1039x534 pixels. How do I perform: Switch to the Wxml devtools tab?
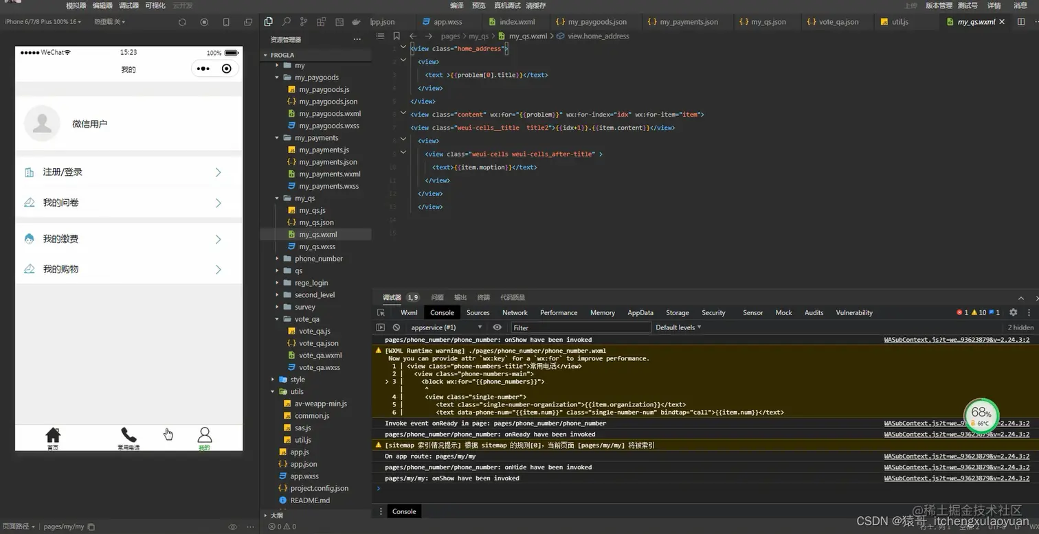(409, 312)
